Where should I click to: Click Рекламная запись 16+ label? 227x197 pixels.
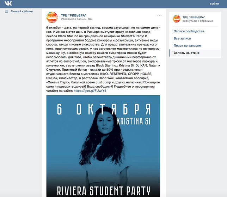[x=77, y=19]
